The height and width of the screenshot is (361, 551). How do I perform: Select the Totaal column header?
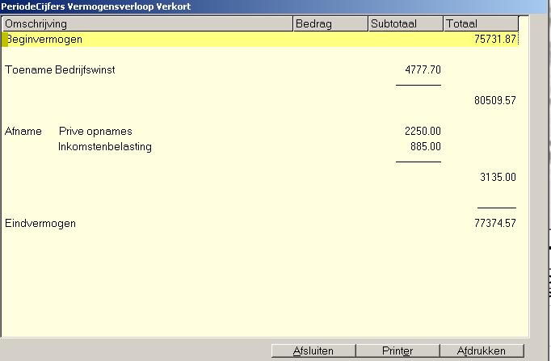point(481,24)
